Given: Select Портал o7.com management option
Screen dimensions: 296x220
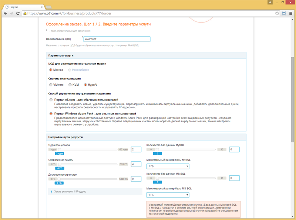Looking at the screenshot, I should (51, 100).
